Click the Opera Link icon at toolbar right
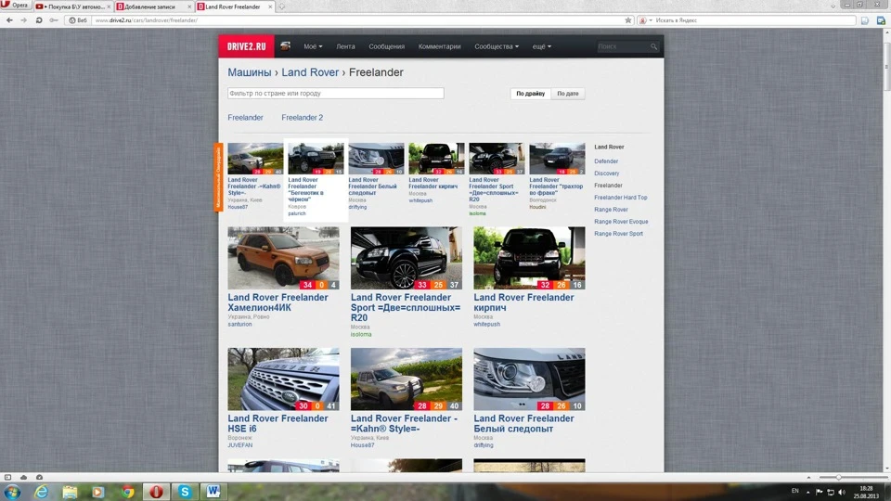The height and width of the screenshot is (501, 891). (881, 20)
